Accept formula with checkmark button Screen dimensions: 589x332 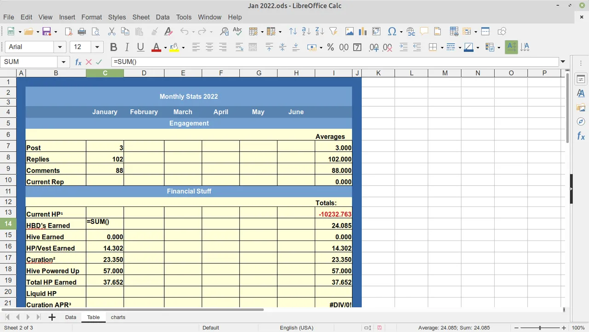tap(98, 62)
